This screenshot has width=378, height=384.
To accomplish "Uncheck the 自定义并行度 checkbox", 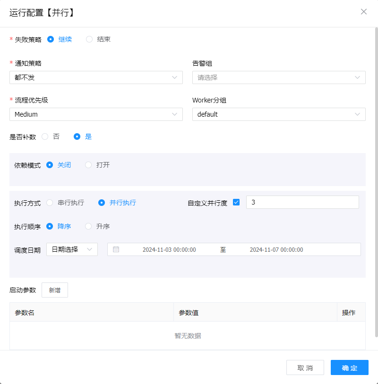I will [x=236, y=203].
